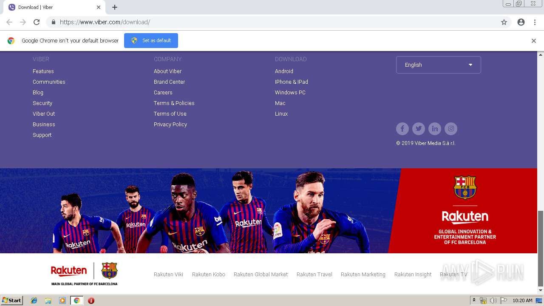Open network status tray icon
This screenshot has height=306, width=544.
pyautogui.click(x=483, y=300)
